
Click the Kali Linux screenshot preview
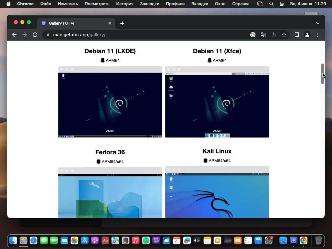(217, 192)
